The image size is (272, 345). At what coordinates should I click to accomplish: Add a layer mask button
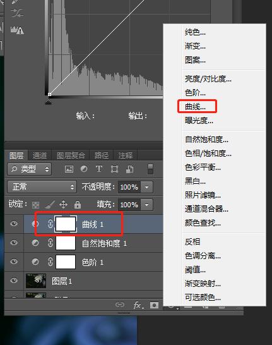pos(154,305)
